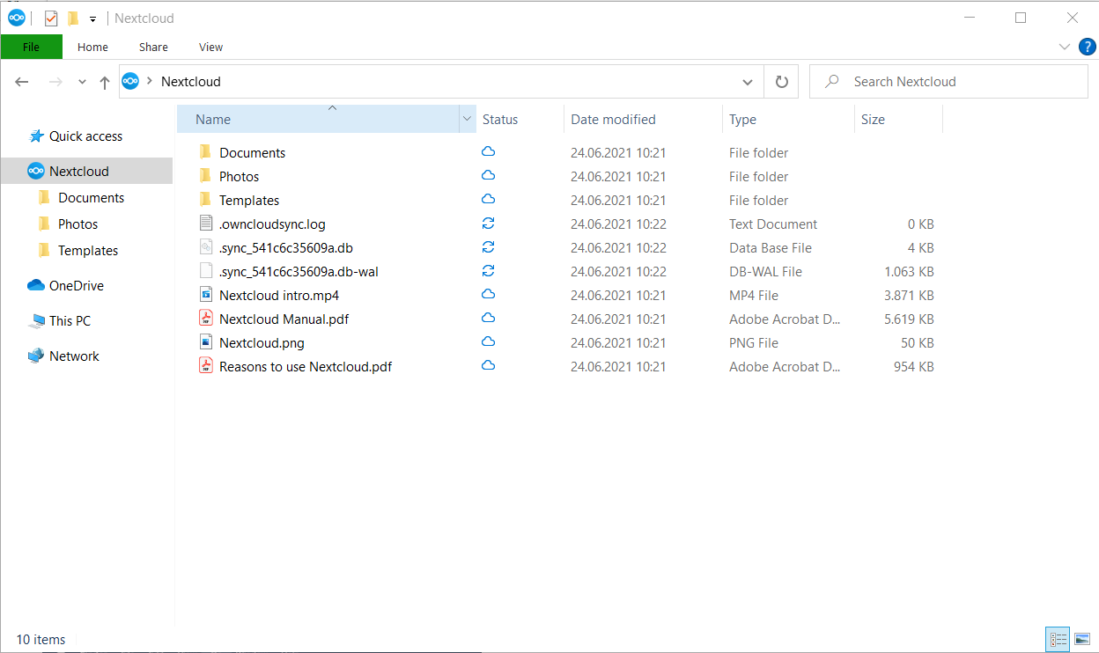The image size is (1099, 653).
Task: Open the Customize Quick Access Toolbar dropdown
Action: tap(92, 18)
